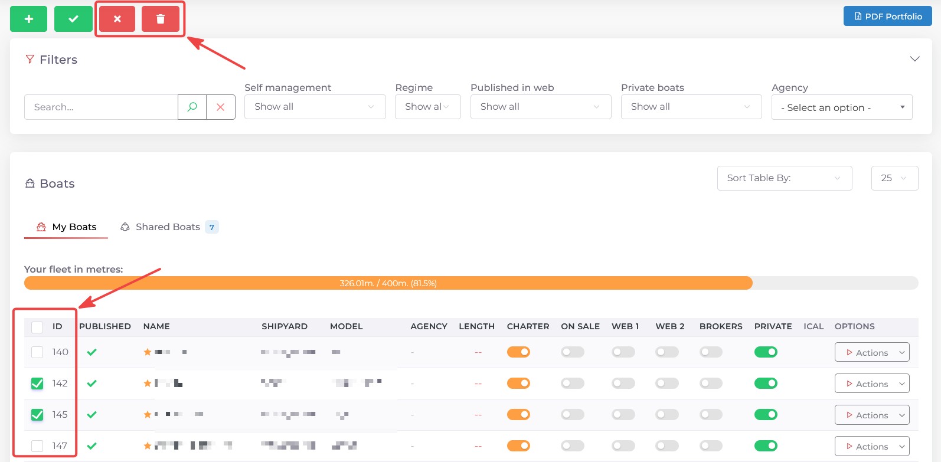
Task: Uncheck the checkbox for boat 142
Action: 37,384
